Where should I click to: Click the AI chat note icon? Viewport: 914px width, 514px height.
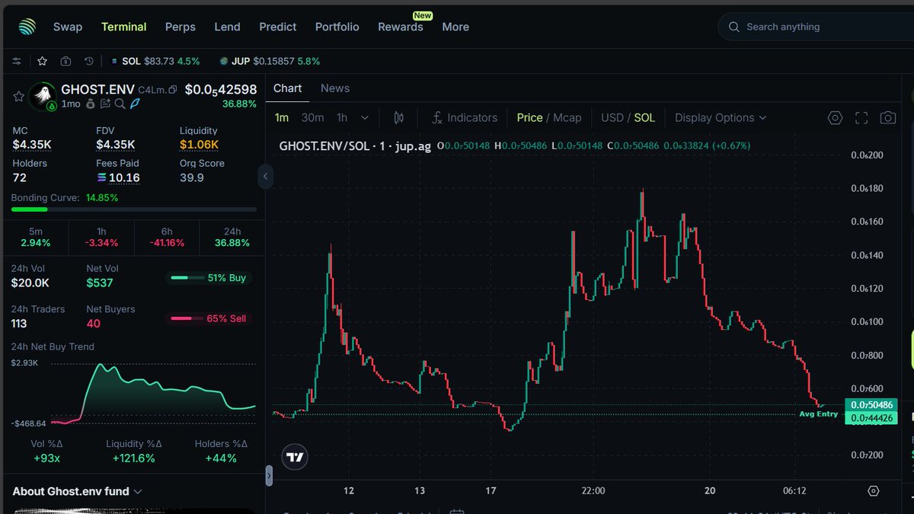[105, 104]
